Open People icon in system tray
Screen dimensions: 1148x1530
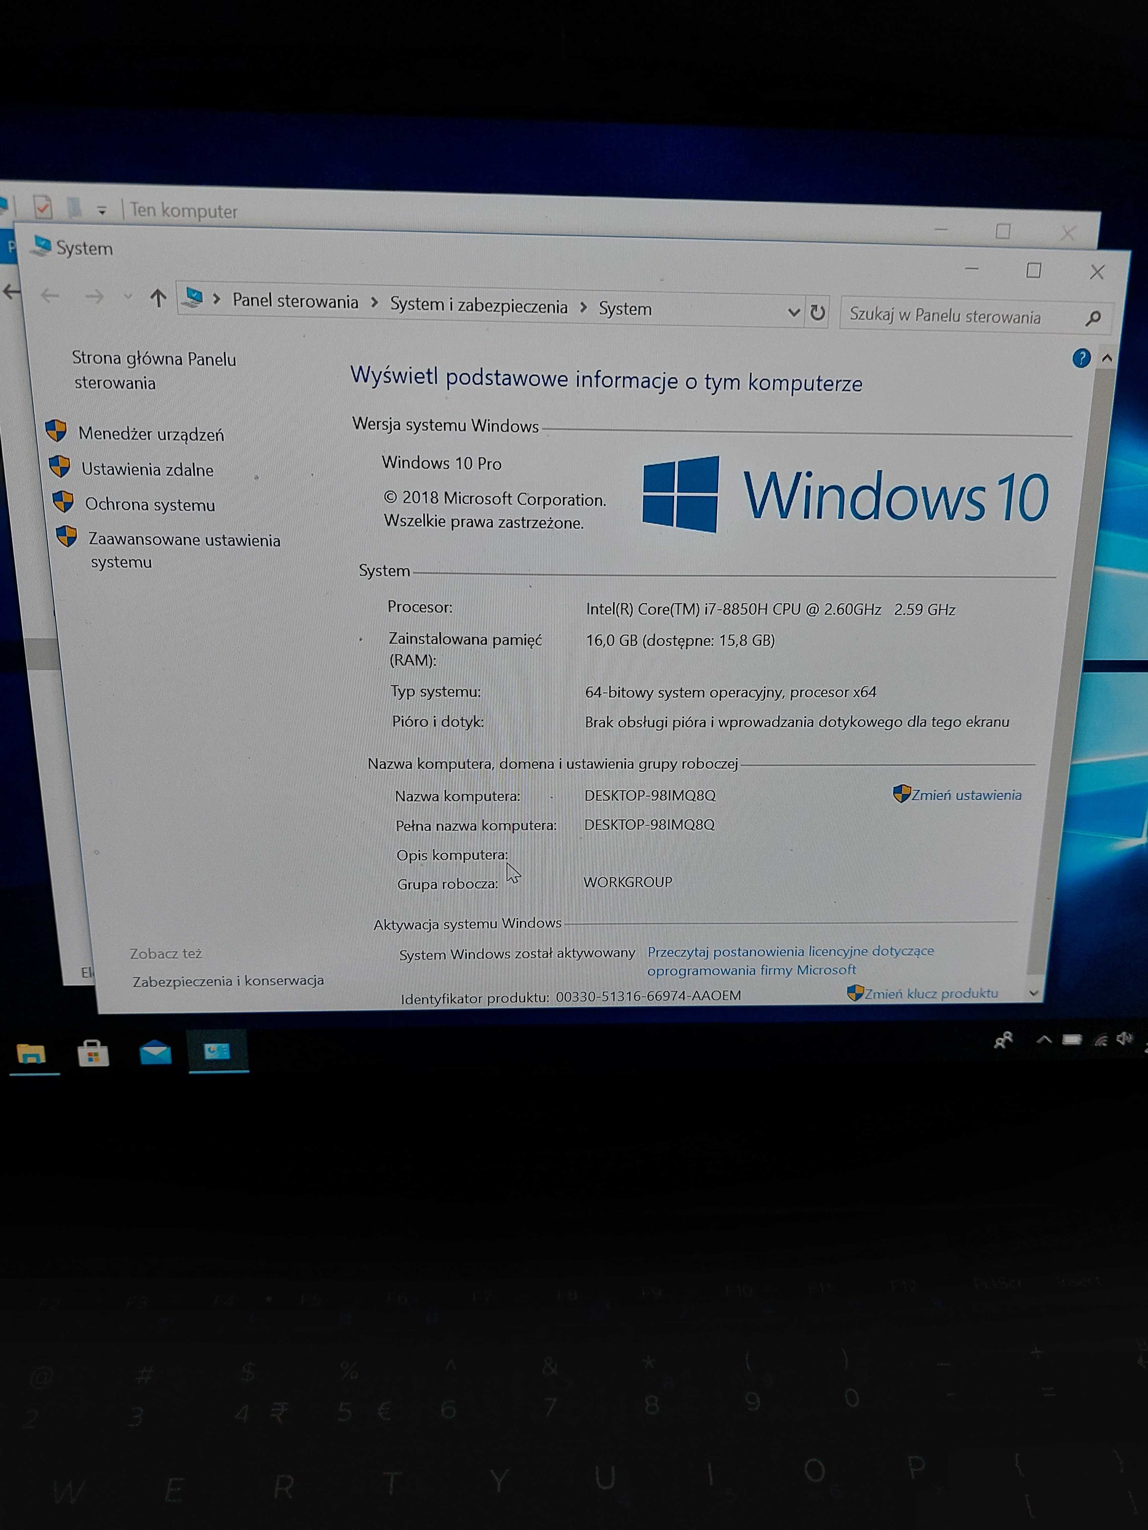[1003, 1040]
